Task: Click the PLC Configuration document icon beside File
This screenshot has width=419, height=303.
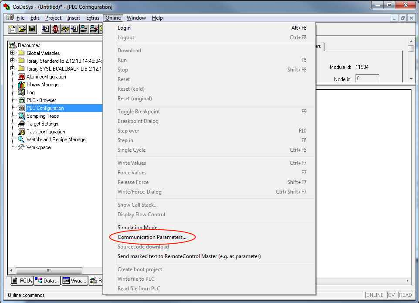Action: click(10, 17)
